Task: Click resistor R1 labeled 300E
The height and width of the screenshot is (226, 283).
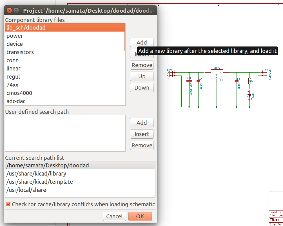Action: pos(249,81)
